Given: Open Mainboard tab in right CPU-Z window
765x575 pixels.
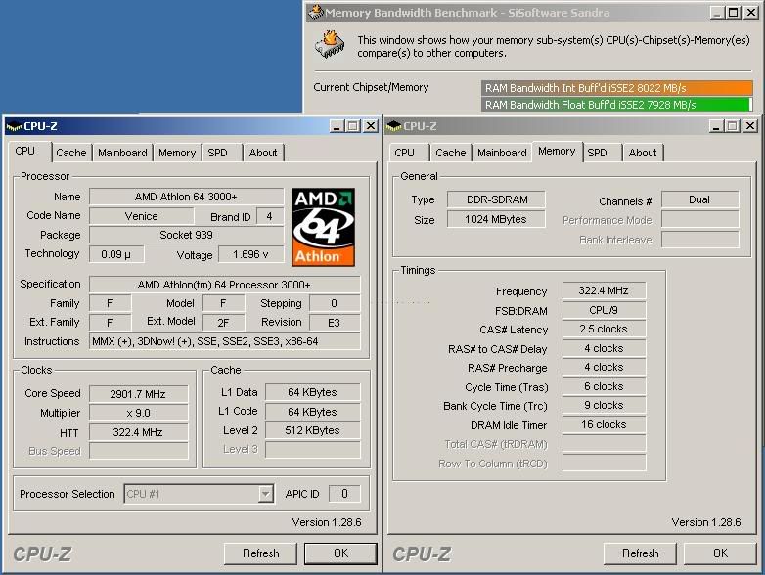Looking at the screenshot, I should click(x=502, y=153).
